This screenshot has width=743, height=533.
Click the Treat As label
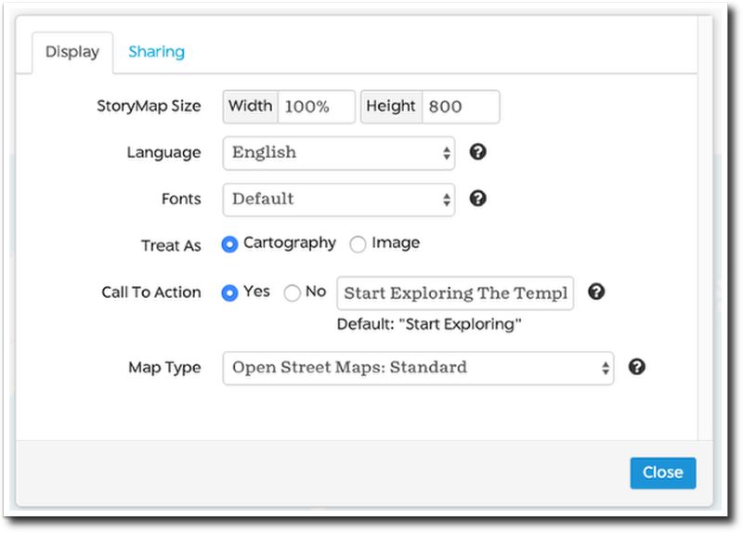(x=171, y=245)
